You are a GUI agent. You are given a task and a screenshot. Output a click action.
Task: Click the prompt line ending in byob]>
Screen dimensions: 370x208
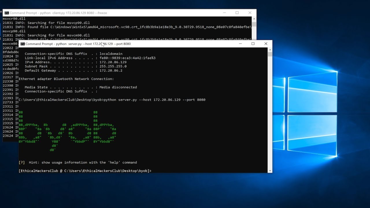(x=85, y=171)
